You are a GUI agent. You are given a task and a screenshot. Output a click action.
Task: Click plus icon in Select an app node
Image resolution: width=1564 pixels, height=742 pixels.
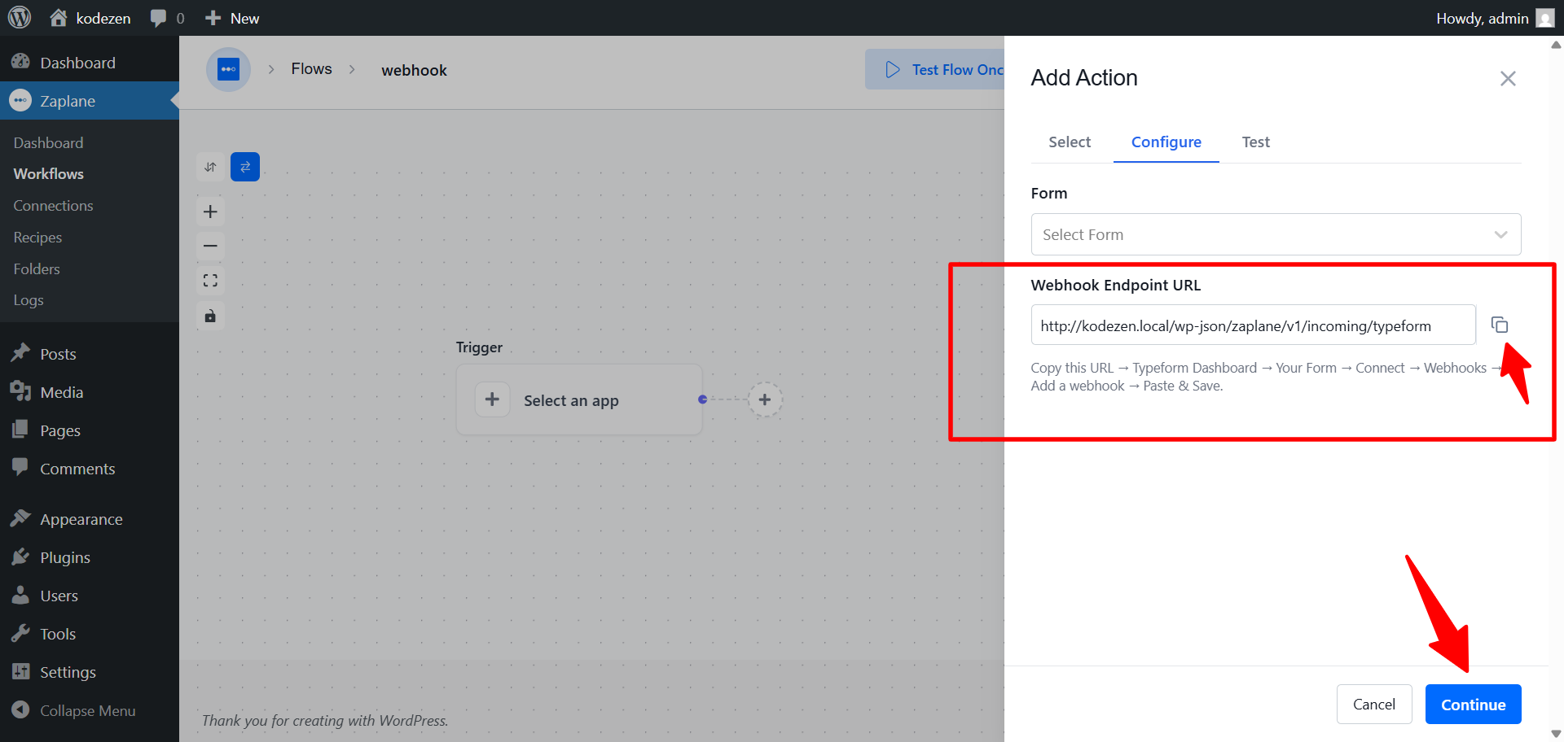point(492,399)
